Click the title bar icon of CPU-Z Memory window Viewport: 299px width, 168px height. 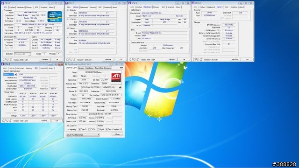coord(193,3)
